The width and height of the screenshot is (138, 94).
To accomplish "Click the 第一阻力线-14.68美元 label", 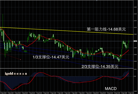I will (106, 29).
